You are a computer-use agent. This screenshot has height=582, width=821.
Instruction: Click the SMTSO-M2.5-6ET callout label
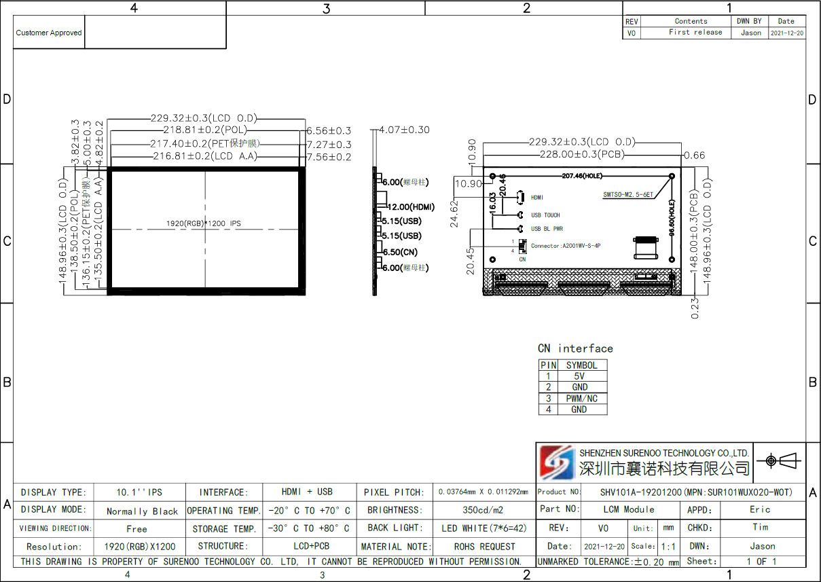[628, 194]
